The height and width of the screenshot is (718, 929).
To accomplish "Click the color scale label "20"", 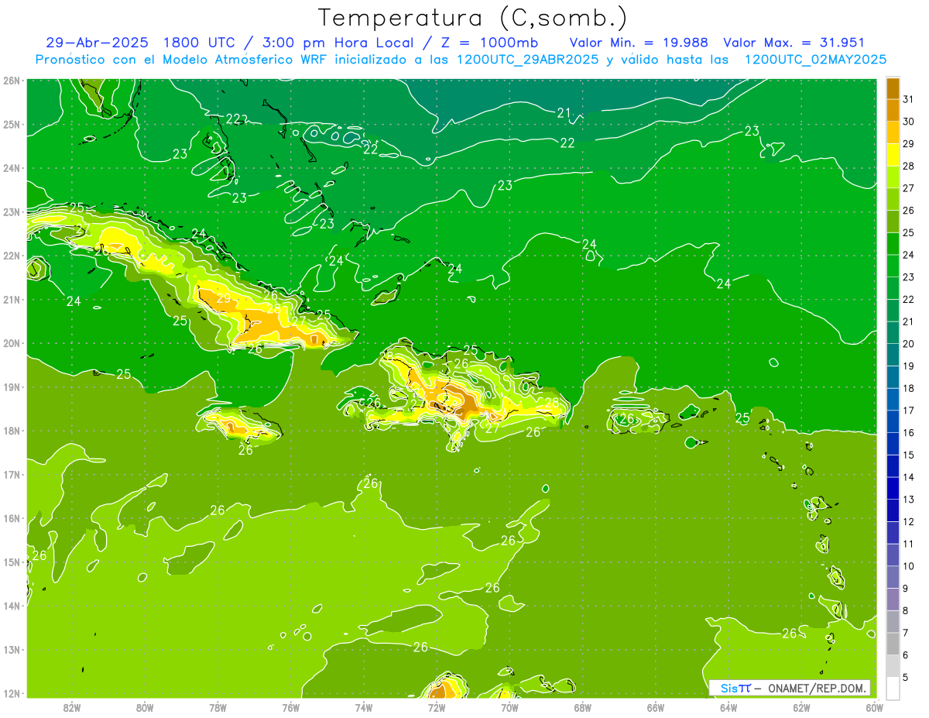I will (907, 343).
